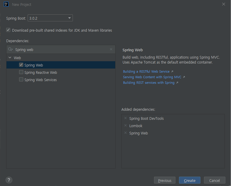Remove Spring Boot DevTools from added dependencies

click(125, 118)
